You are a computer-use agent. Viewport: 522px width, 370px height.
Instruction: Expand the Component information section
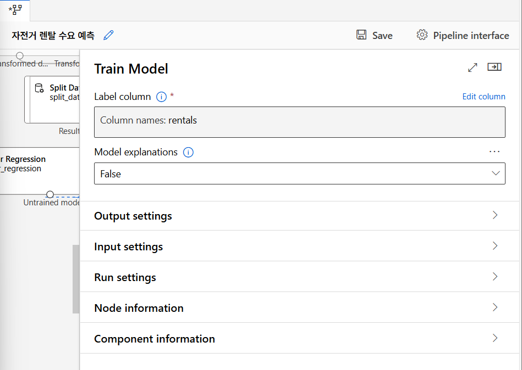[x=299, y=339]
